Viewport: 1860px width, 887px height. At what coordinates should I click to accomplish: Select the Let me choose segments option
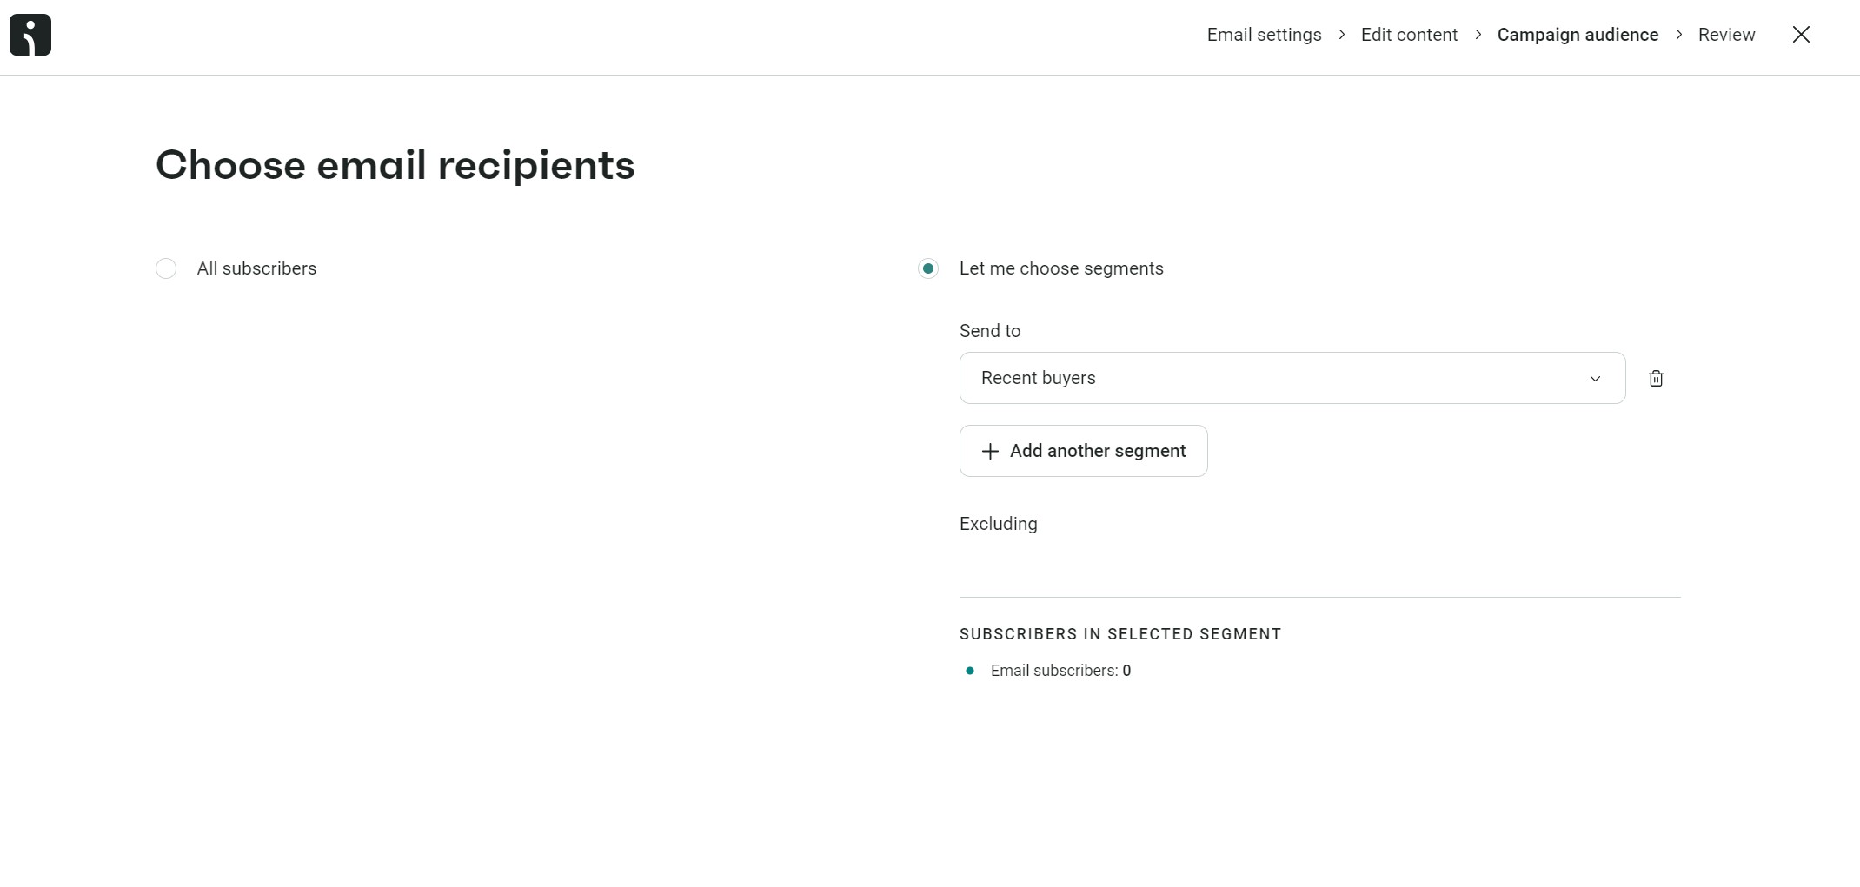pyautogui.click(x=928, y=268)
